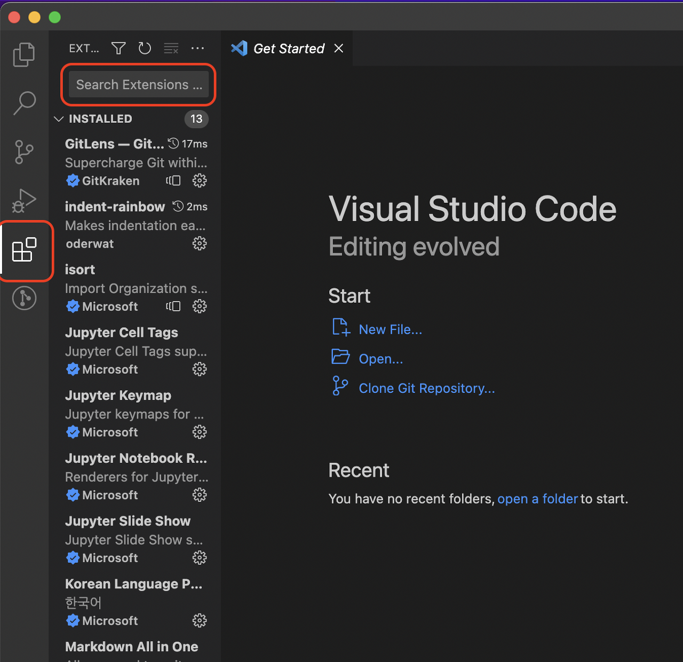The image size is (683, 662).
Task: Click GitKraken verified publisher badge
Action: [x=73, y=180]
